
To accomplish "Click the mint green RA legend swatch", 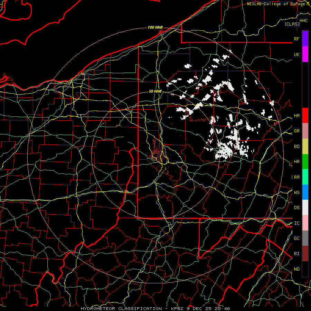I will (x=305, y=177).
